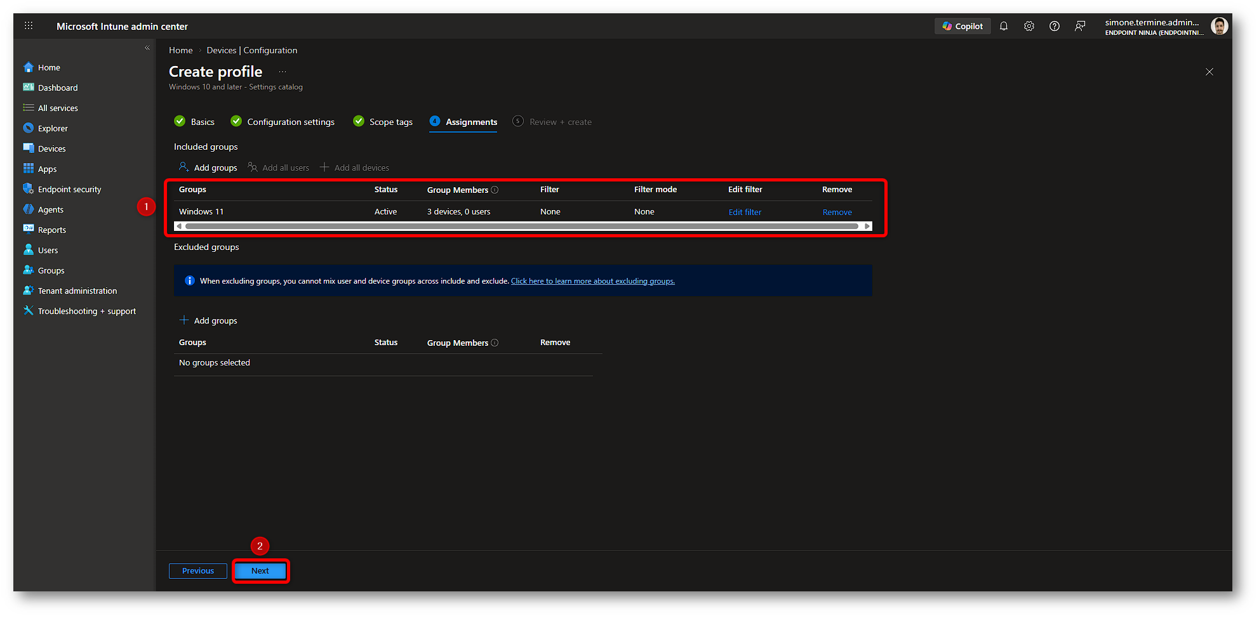The image size is (1259, 618).
Task: Click the help question mark icon
Action: coord(1055,26)
